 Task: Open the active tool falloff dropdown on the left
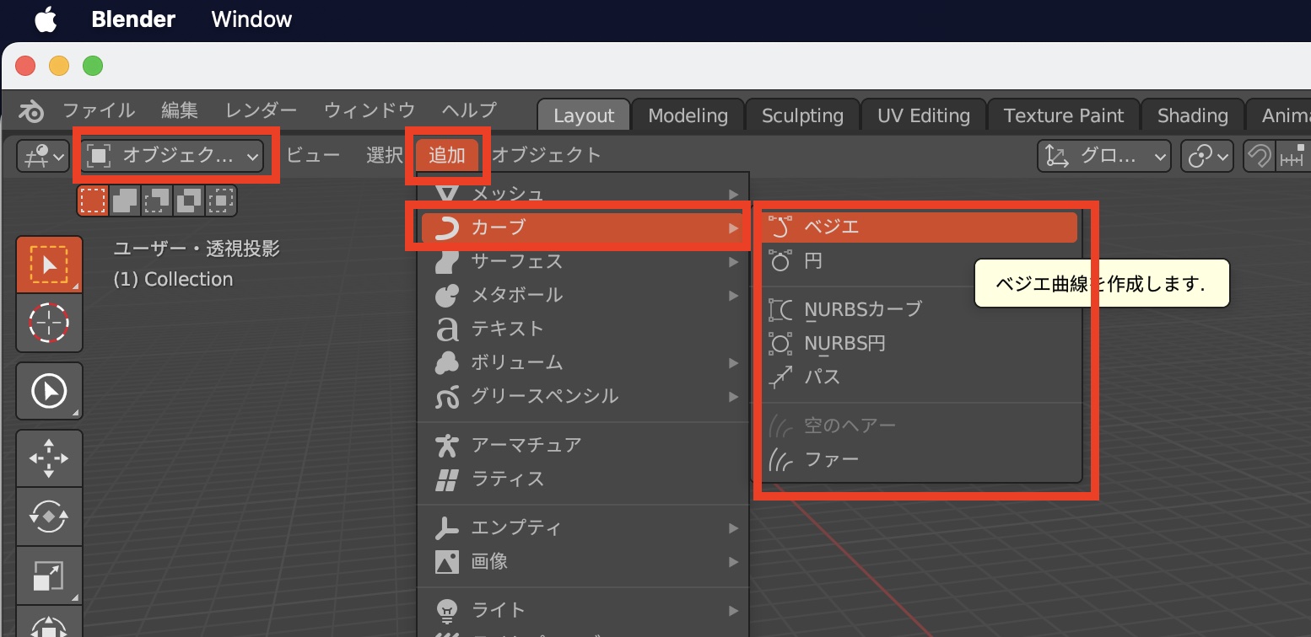[42, 156]
